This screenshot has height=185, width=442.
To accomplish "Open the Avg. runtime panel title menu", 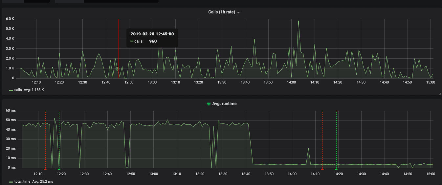I will pos(224,104).
